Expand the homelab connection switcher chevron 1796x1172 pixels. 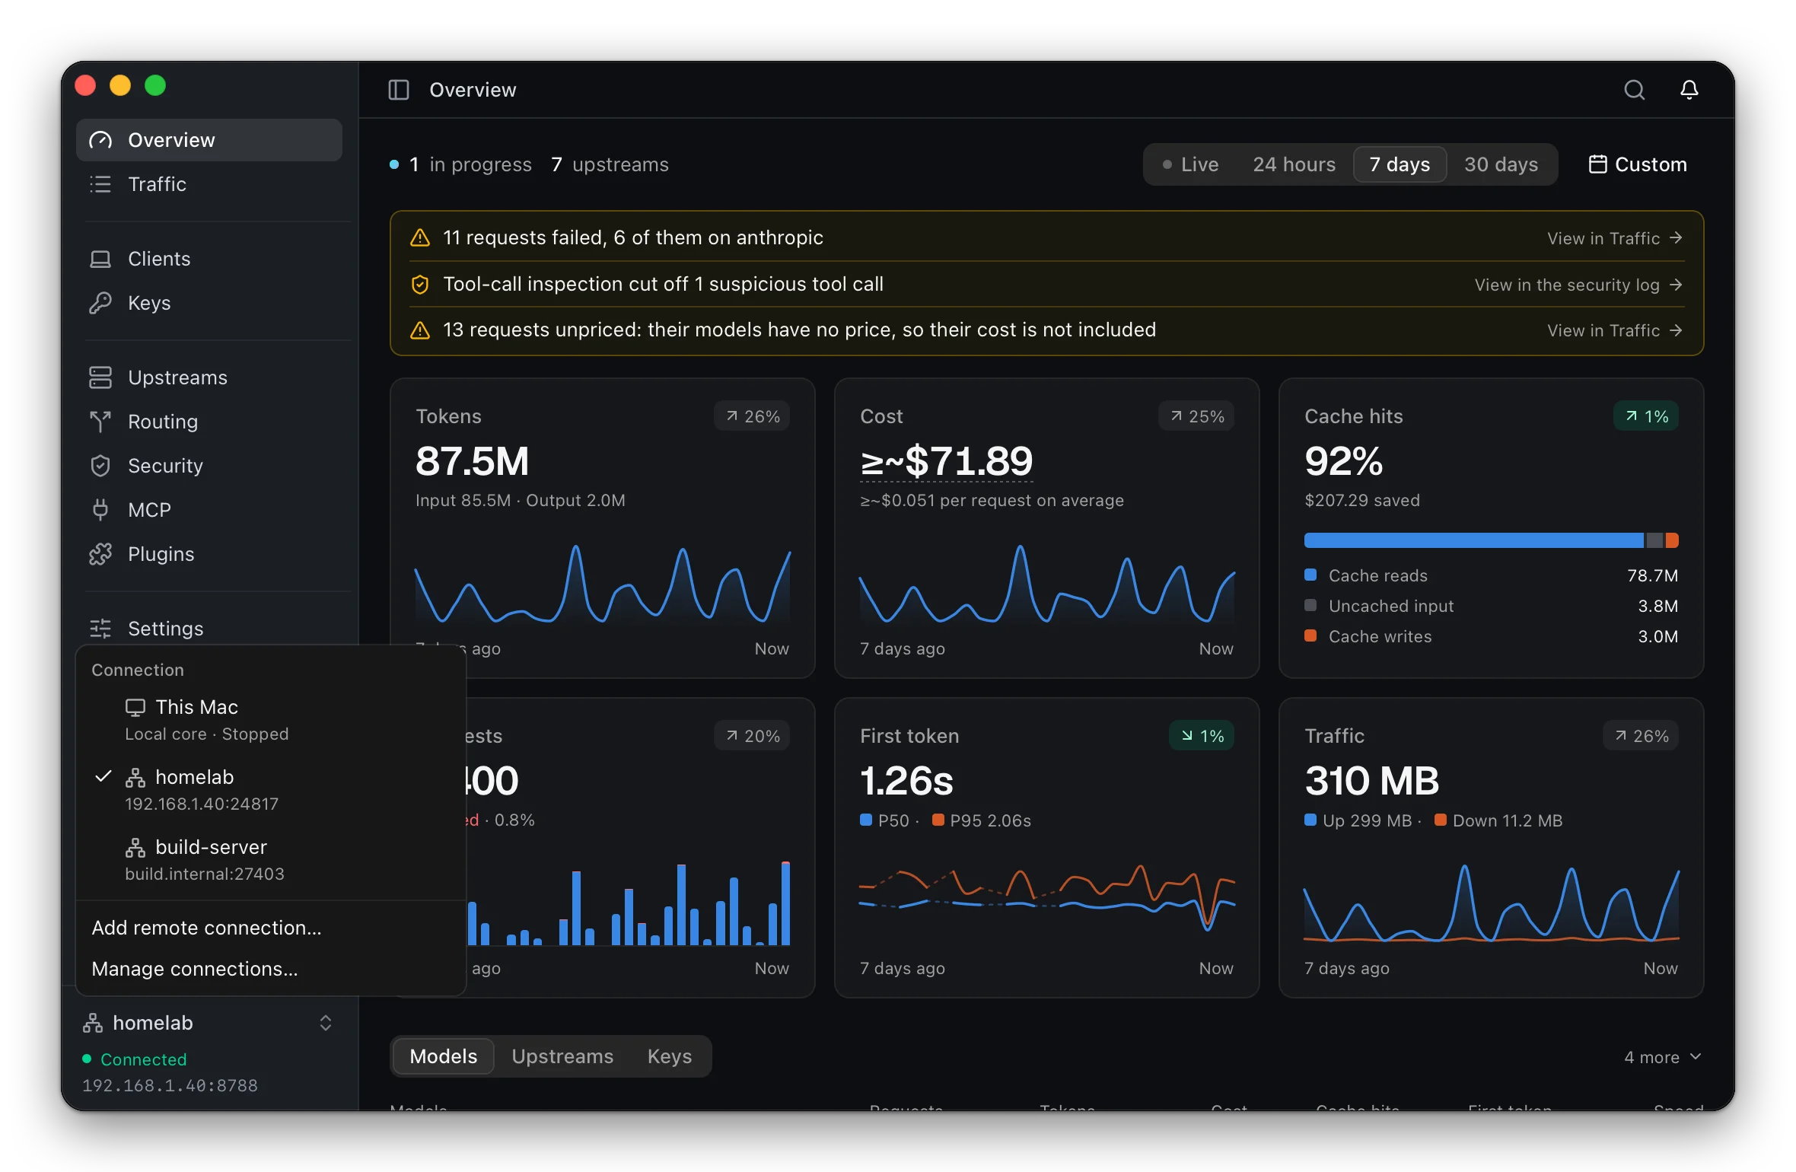click(x=326, y=1023)
